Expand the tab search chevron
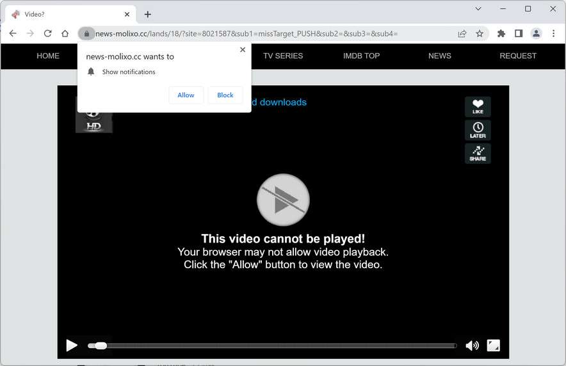The height and width of the screenshot is (366, 566). 478,9
